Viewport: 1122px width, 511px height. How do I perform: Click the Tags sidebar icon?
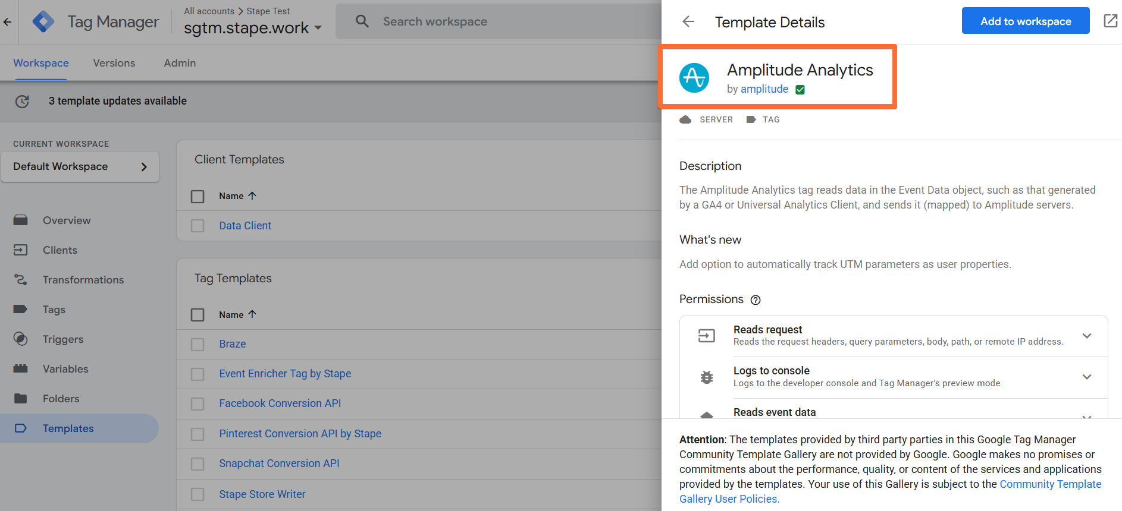tap(21, 309)
